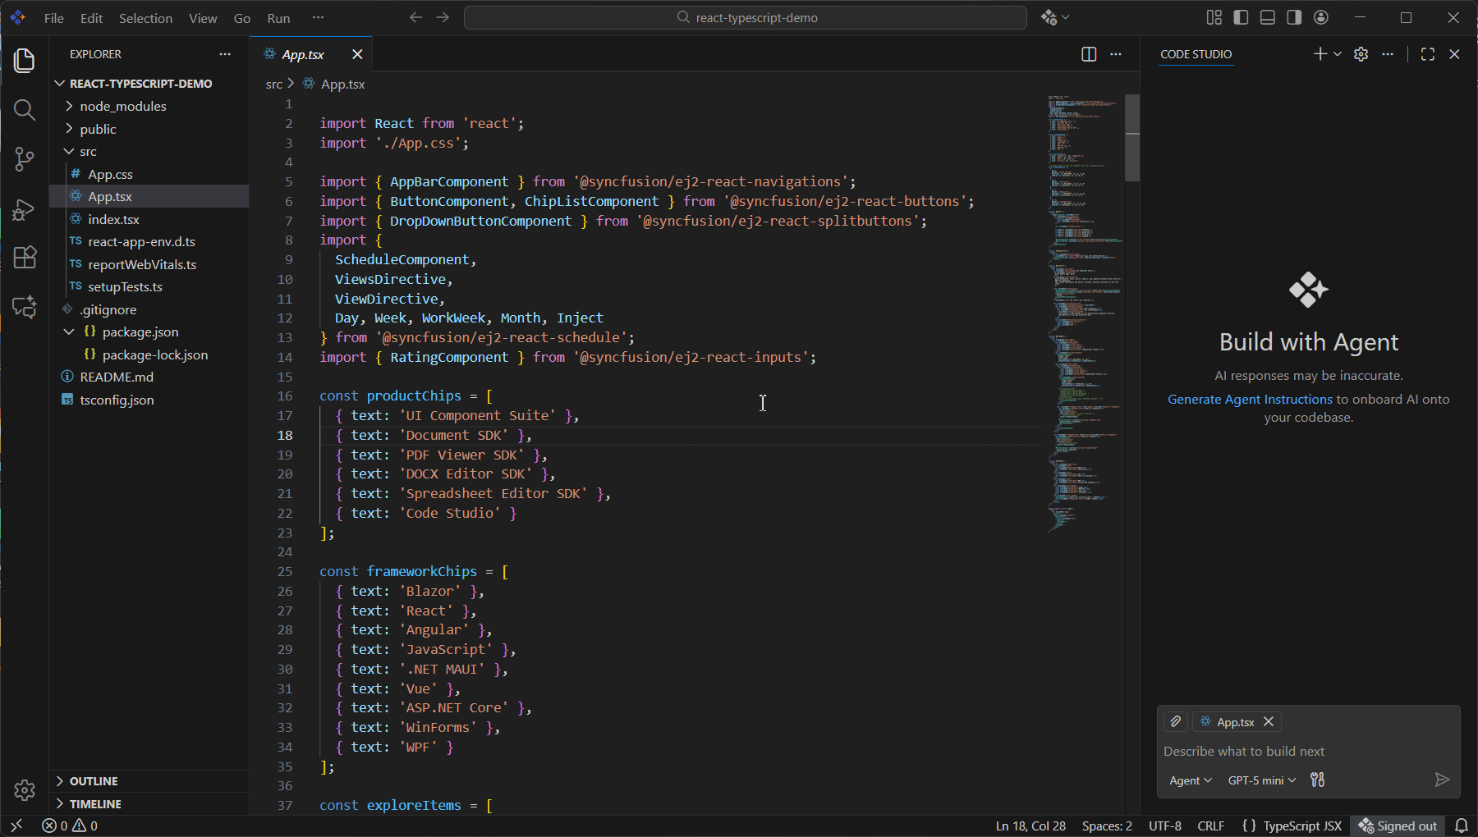Open the Selection menu
The height and width of the screenshot is (837, 1478).
145,18
